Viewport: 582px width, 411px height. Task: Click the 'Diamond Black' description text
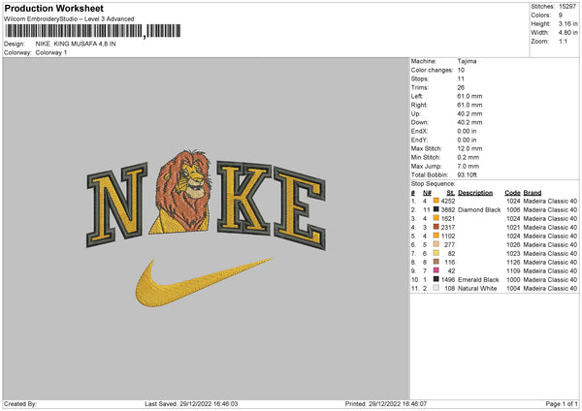(479, 209)
